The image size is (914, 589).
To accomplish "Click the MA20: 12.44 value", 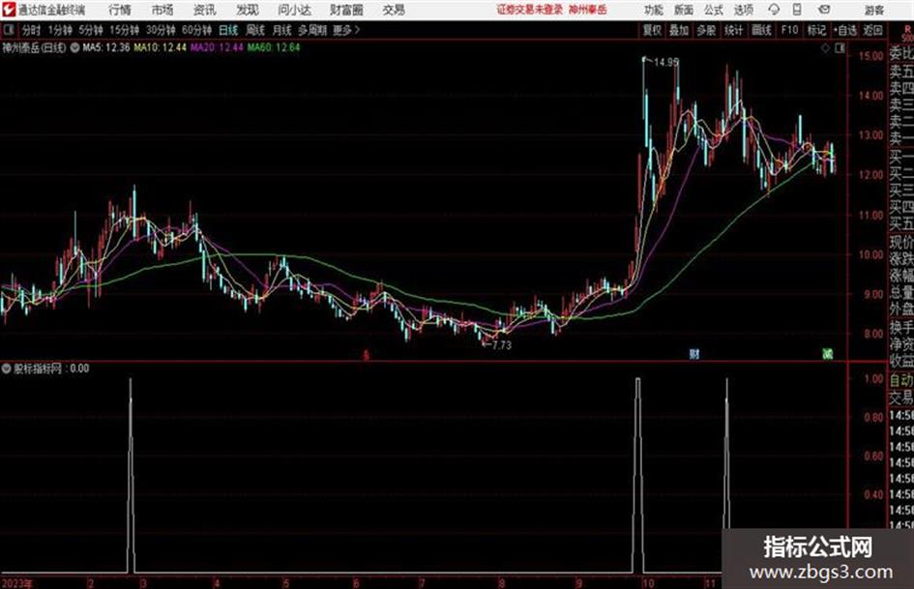I will click(217, 47).
